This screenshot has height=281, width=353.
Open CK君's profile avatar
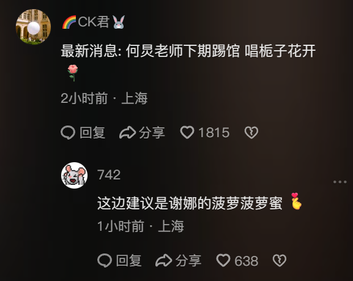pyautogui.click(x=33, y=27)
